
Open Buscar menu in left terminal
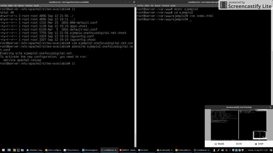(x=21, y=6)
